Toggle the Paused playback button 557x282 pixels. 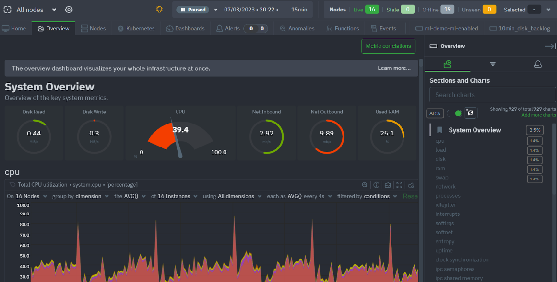click(192, 10)
